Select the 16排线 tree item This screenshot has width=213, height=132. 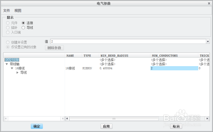(20, 68)
